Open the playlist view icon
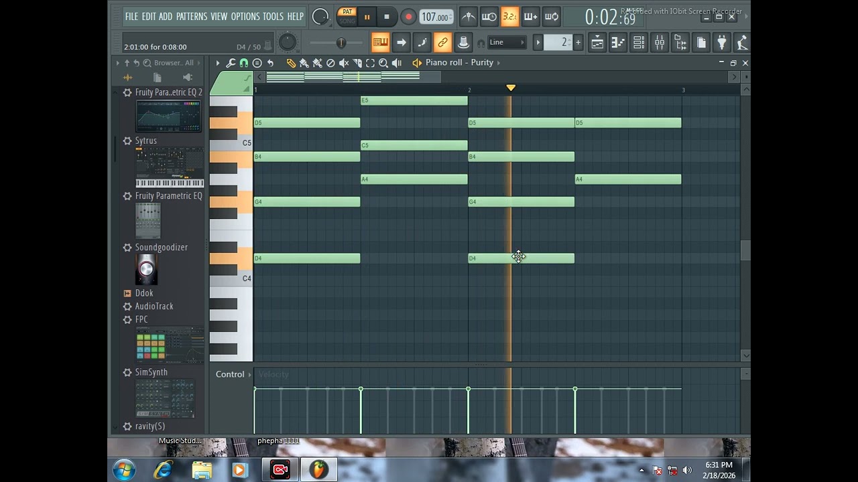 597,43
